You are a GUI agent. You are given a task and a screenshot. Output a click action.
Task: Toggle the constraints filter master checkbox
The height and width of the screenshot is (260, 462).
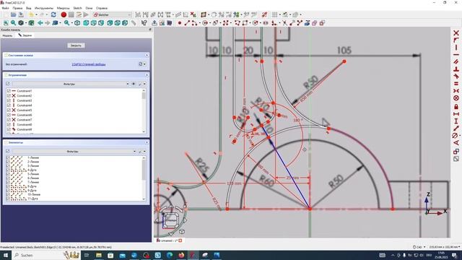pos(8,84)
